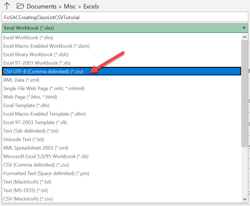Go up one folder level arrow
The image size is (250, 206).
click(7, 6)
